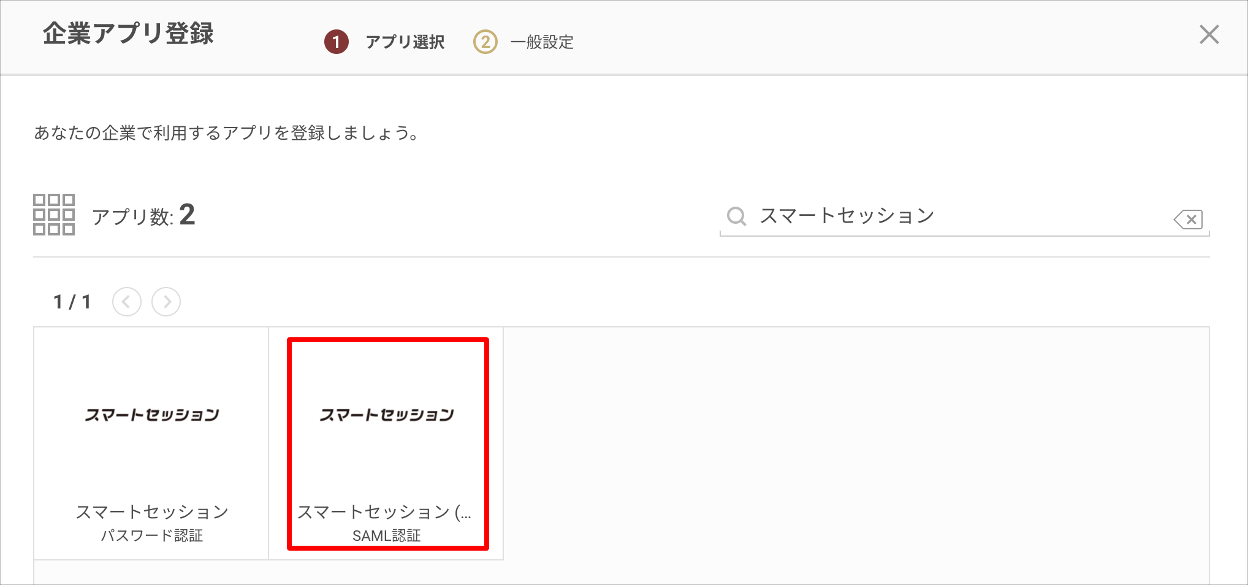Screen dimensions: 1248x585
Task: Choose the SAML認証 label
Action: [386, 535]
